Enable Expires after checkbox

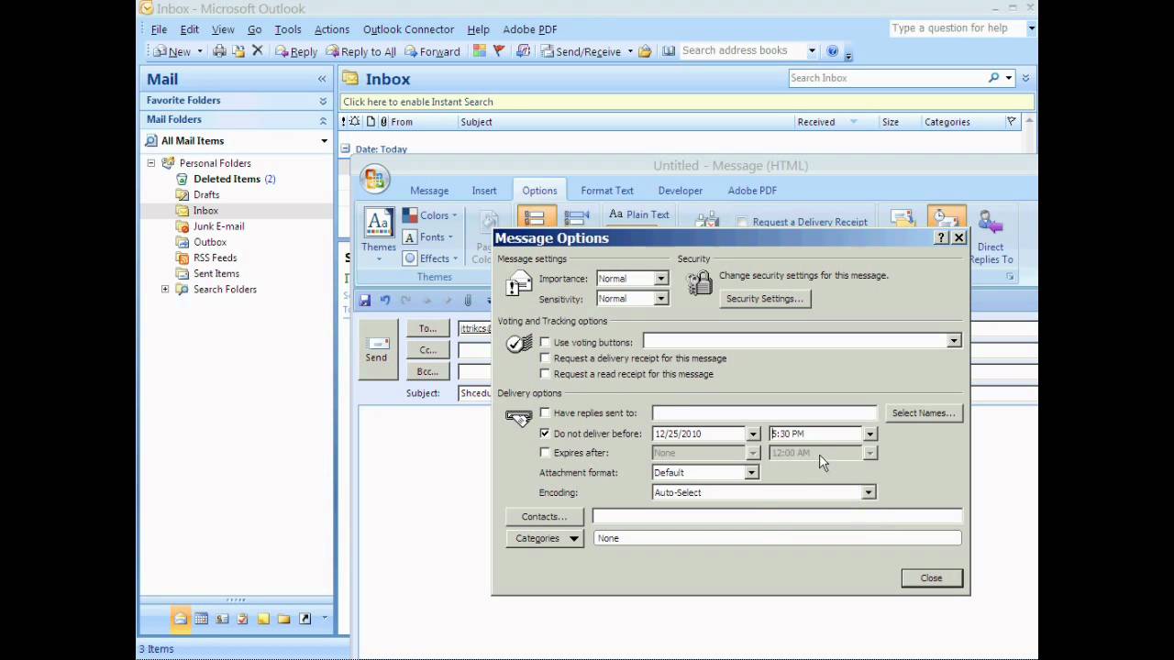click(x=545, y=453)
